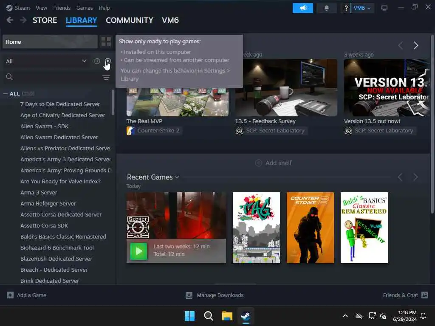Open Windows Start menu
Image resolution: width=435 pixels, height=326 pixels.
190,316
